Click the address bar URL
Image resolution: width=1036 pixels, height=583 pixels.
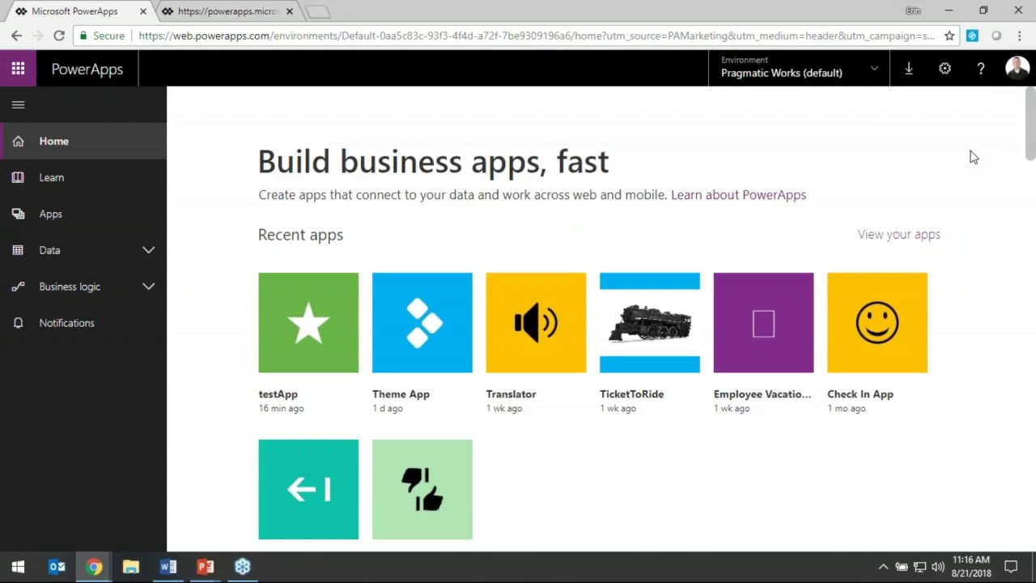tap(536, 36)
